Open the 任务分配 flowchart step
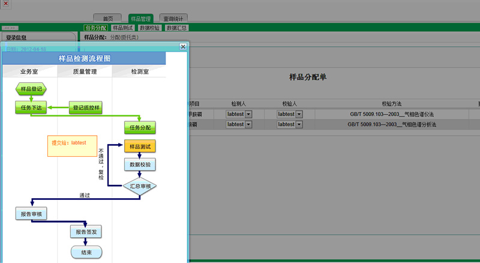This screenshot has height=263, width=480. (x=140, y=127)
